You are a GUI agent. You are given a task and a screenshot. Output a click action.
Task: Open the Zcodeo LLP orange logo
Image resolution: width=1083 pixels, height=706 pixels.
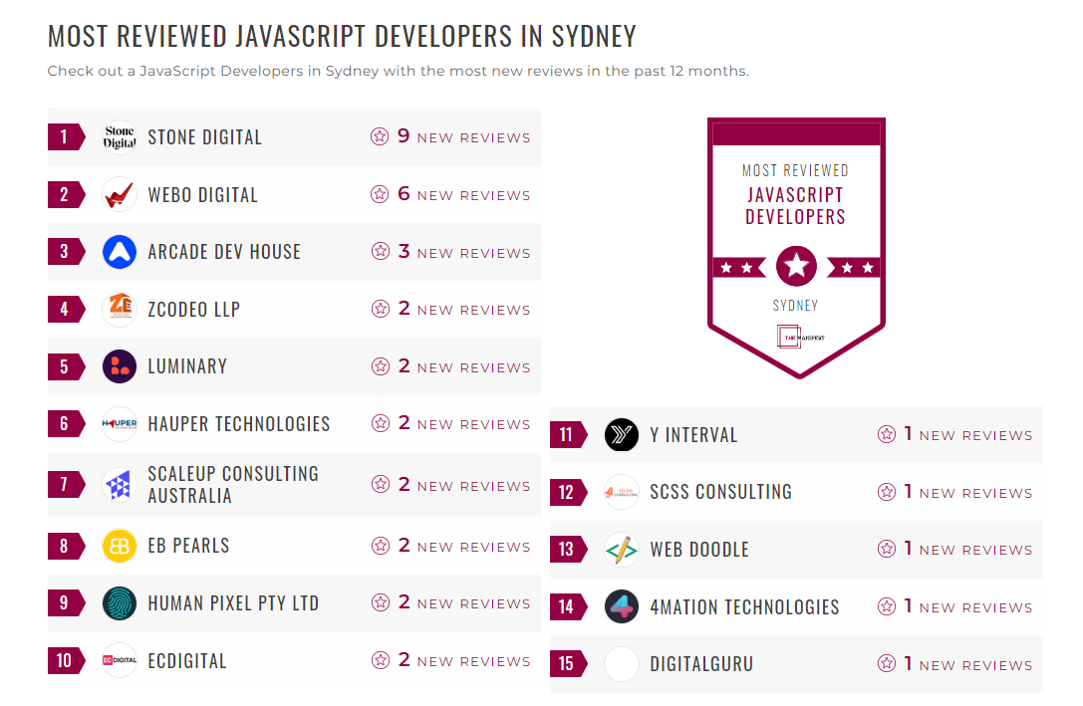(x=119, y=309)
